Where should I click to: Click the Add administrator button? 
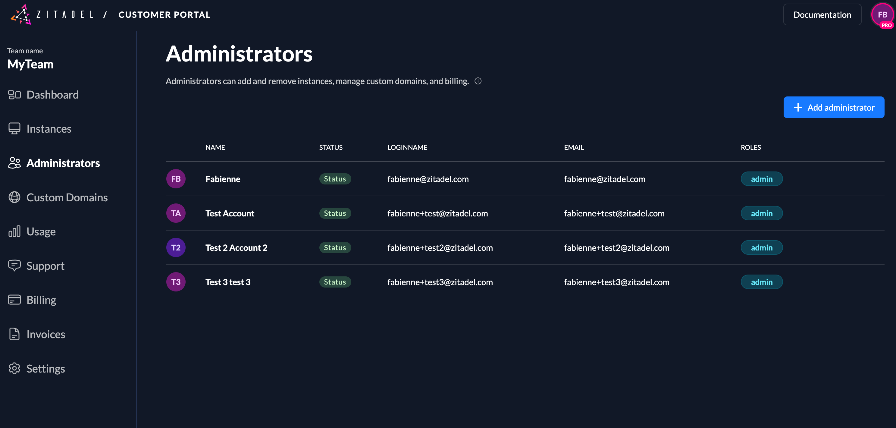(x=834, y=107)
